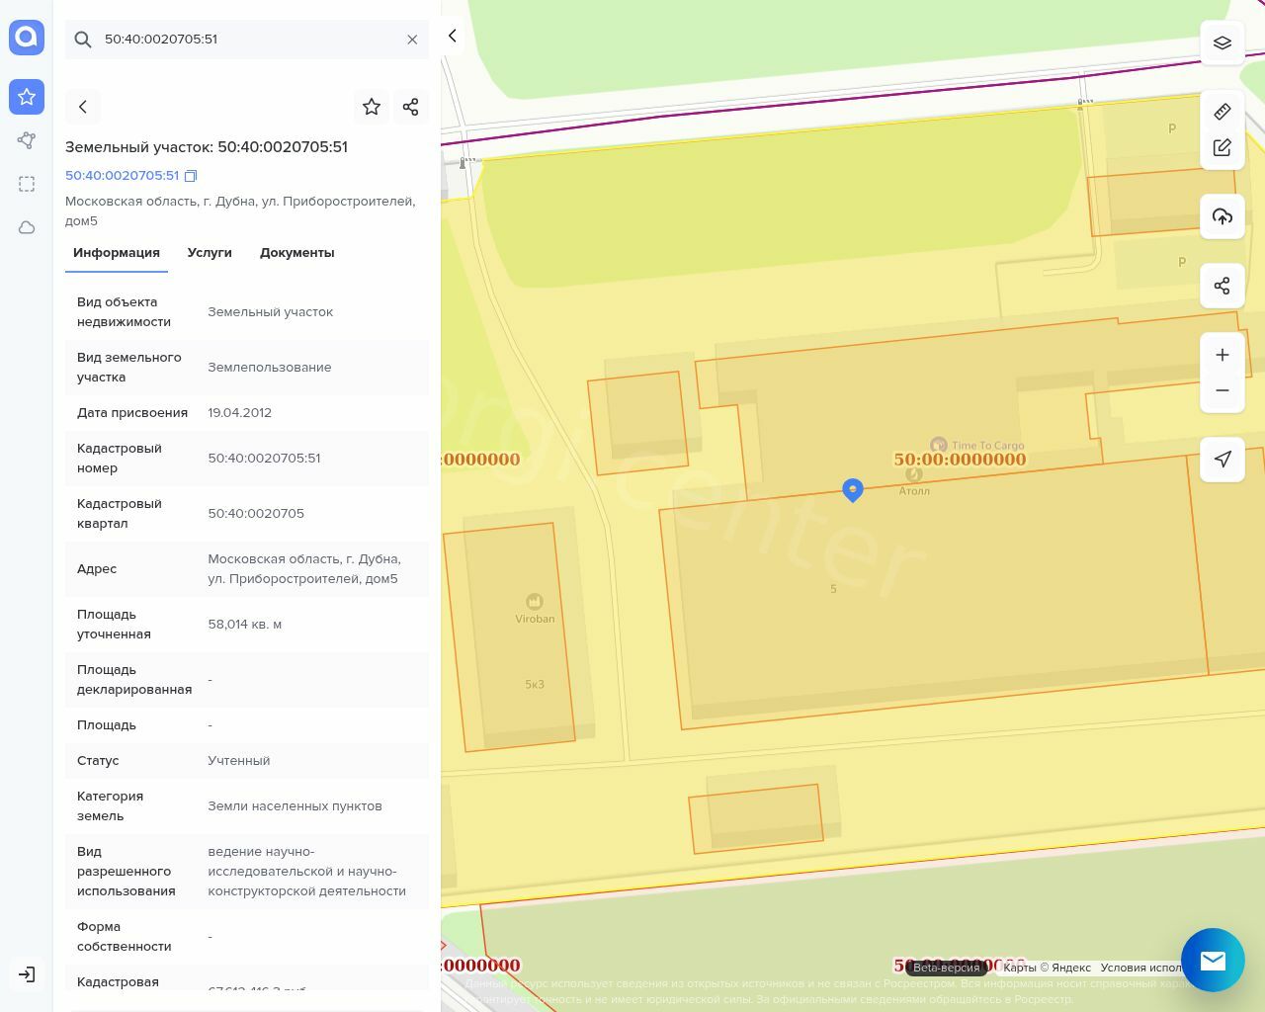Open the Документы tab

[296, 253]
